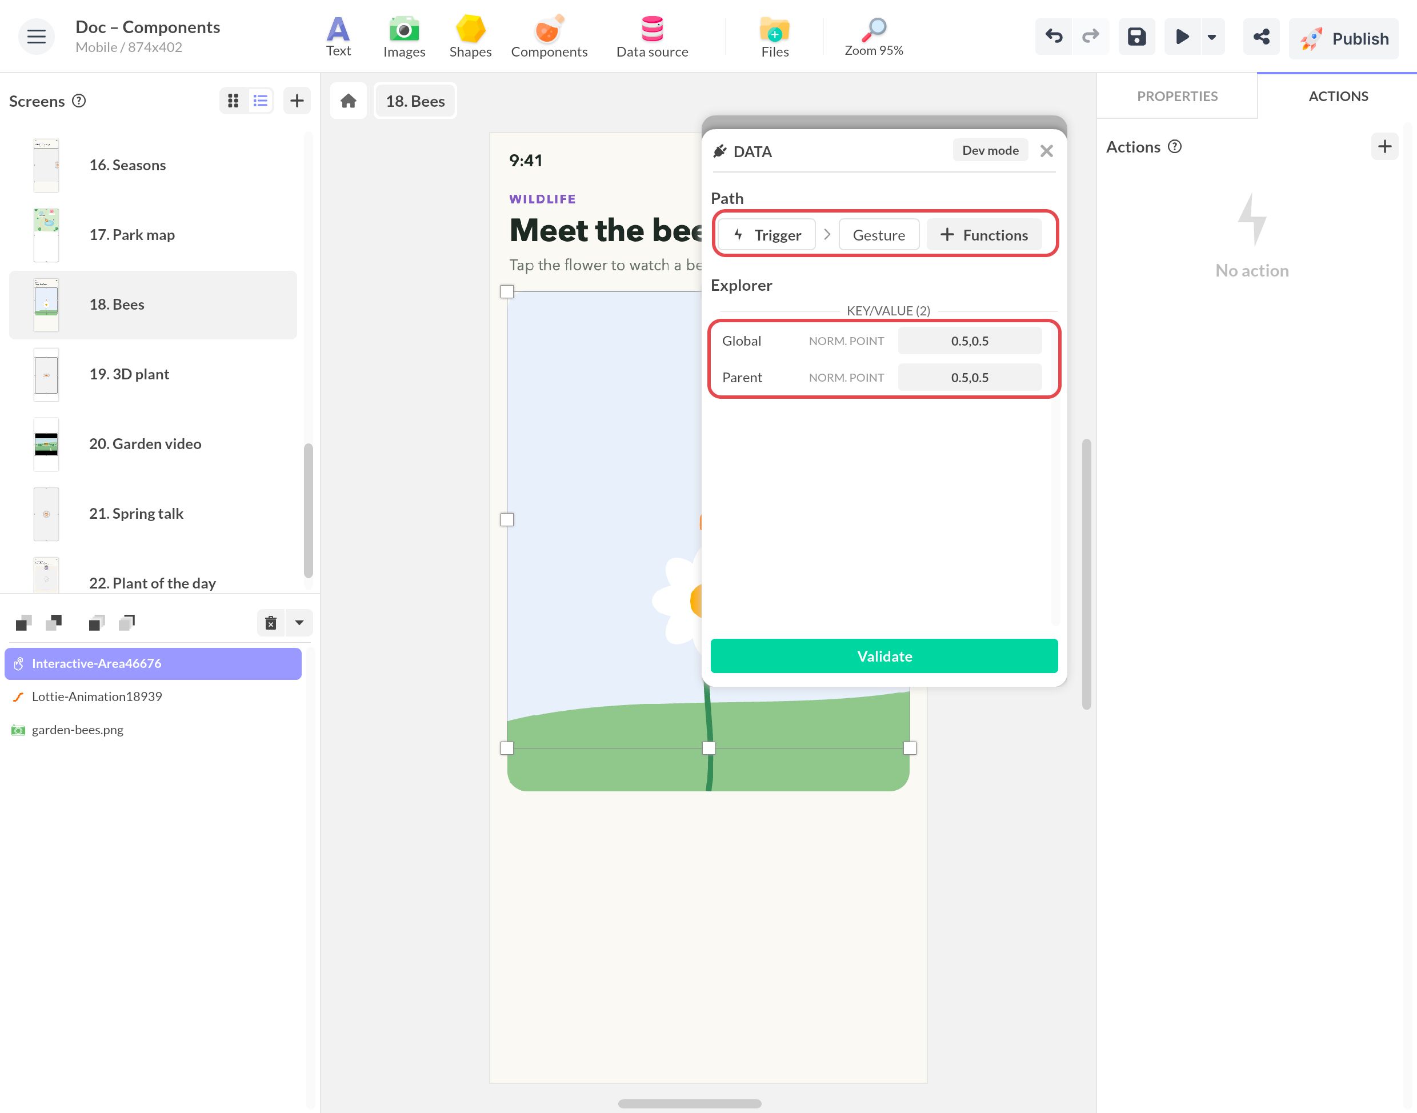Click the bottom-center resize handle on canvas

[x=708, y=748]
